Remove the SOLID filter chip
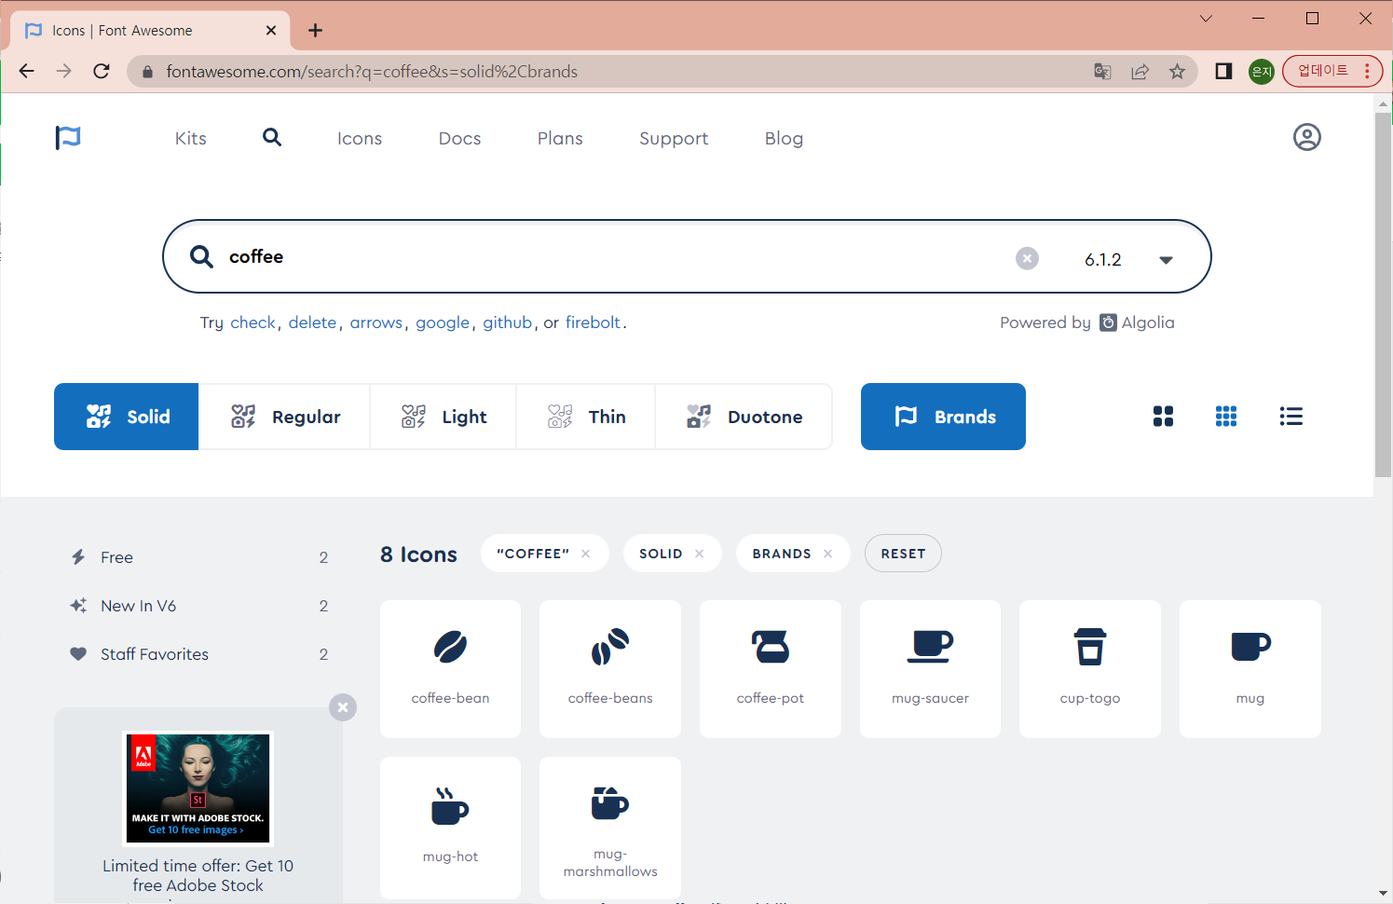This screenshot has height=904, width=1393. (700, 554)
